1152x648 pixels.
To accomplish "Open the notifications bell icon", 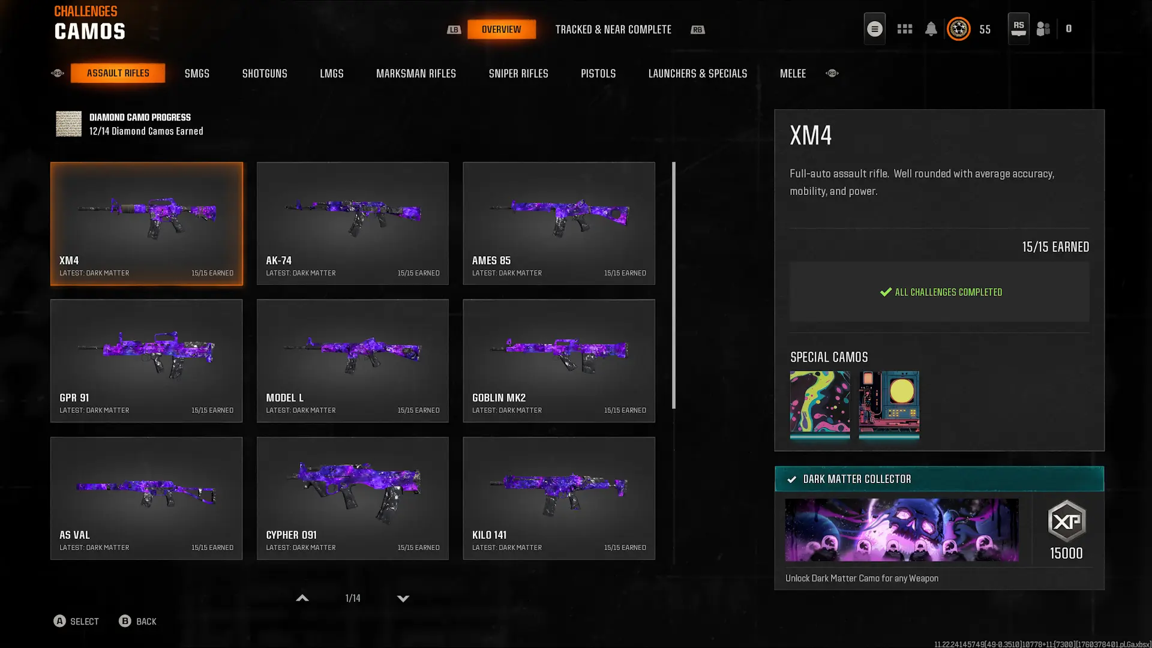I will (931, 29).
